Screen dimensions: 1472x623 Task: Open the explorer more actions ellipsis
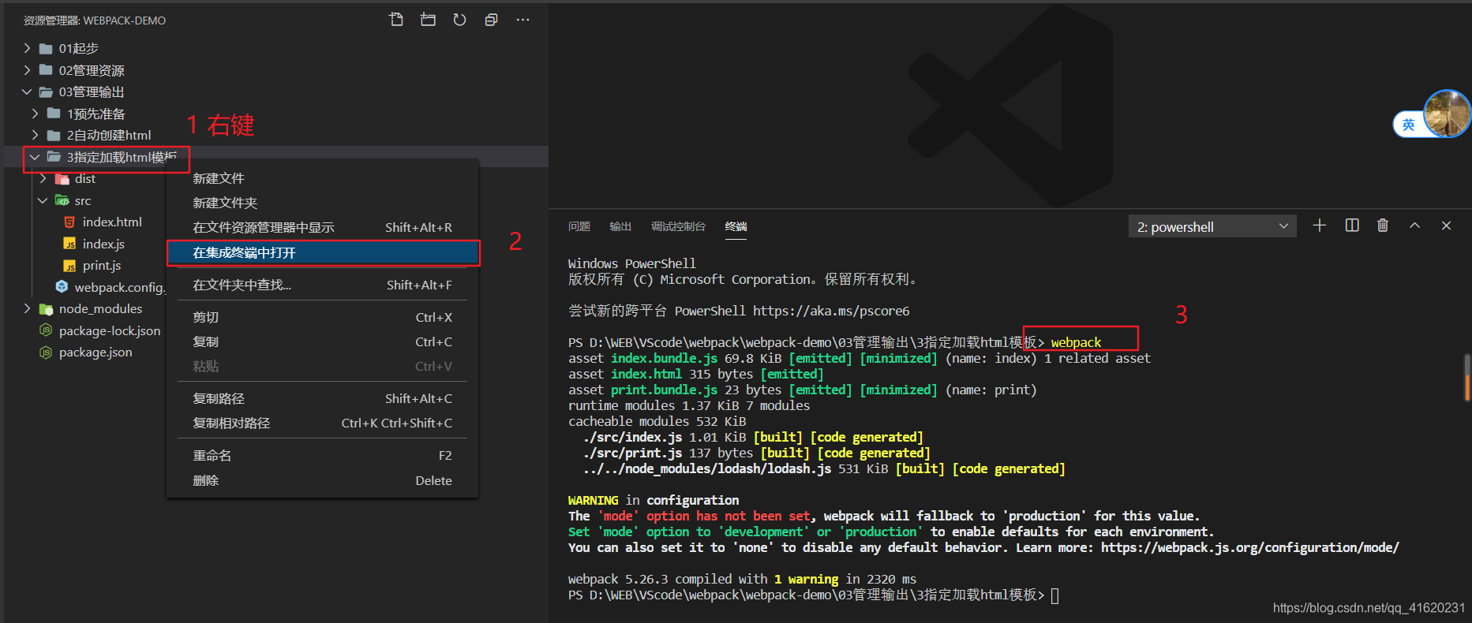point(523,20)
